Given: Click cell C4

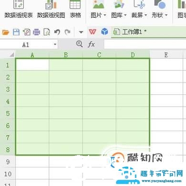Looking at the screenshot, I should pyautogui.click(x=99, y=101).
